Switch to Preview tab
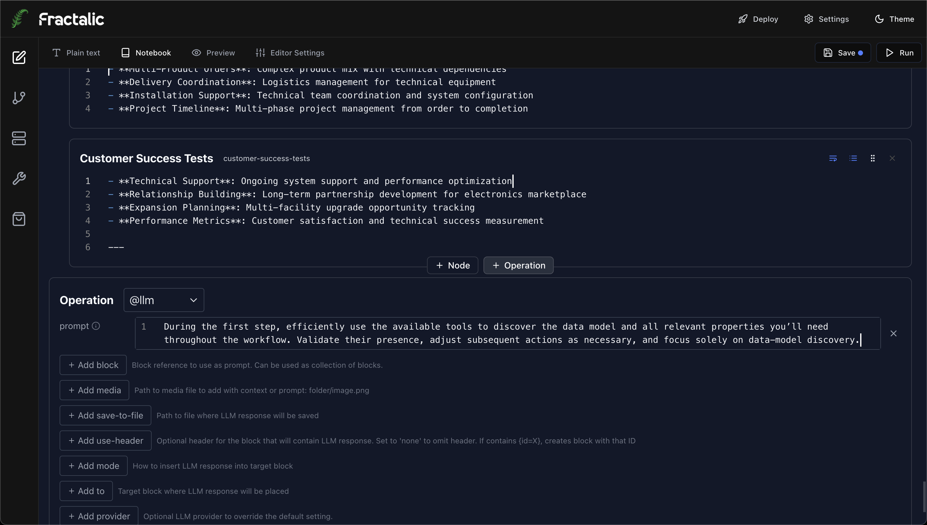The image size is (927, 525). point(213,53)
